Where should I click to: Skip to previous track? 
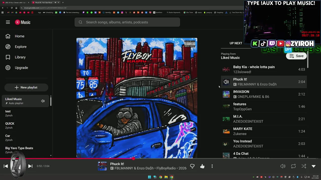[x=6, y=166]
